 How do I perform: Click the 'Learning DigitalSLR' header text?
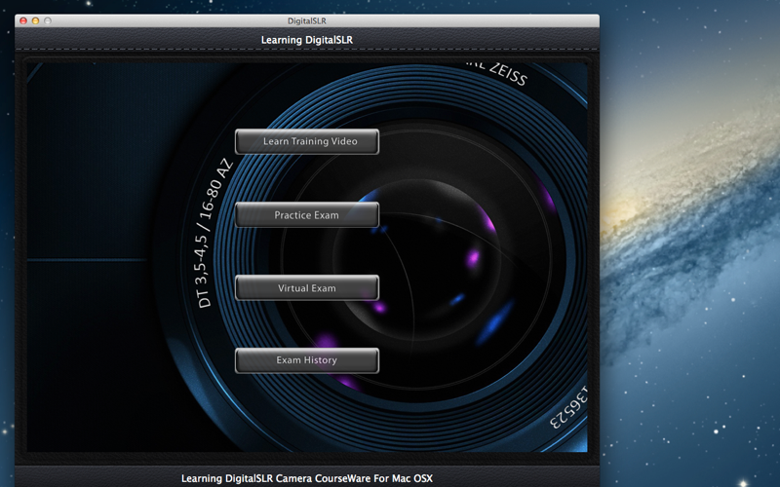click(307, 40)
